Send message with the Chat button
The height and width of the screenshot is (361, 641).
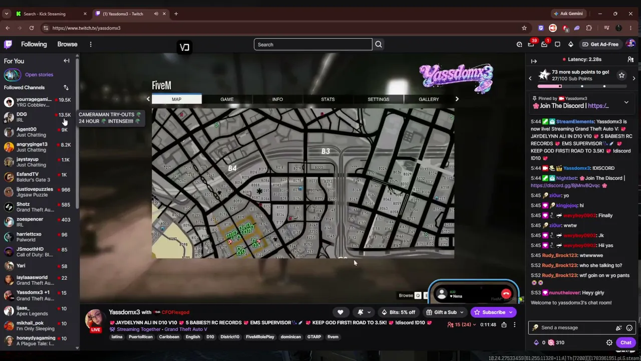626,343
